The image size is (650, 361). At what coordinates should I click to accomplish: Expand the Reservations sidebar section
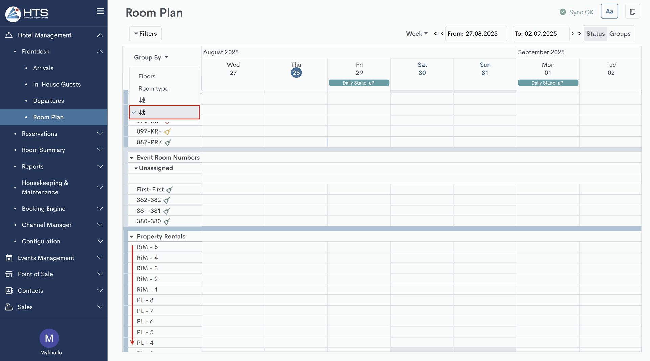(x=100, y=134)
